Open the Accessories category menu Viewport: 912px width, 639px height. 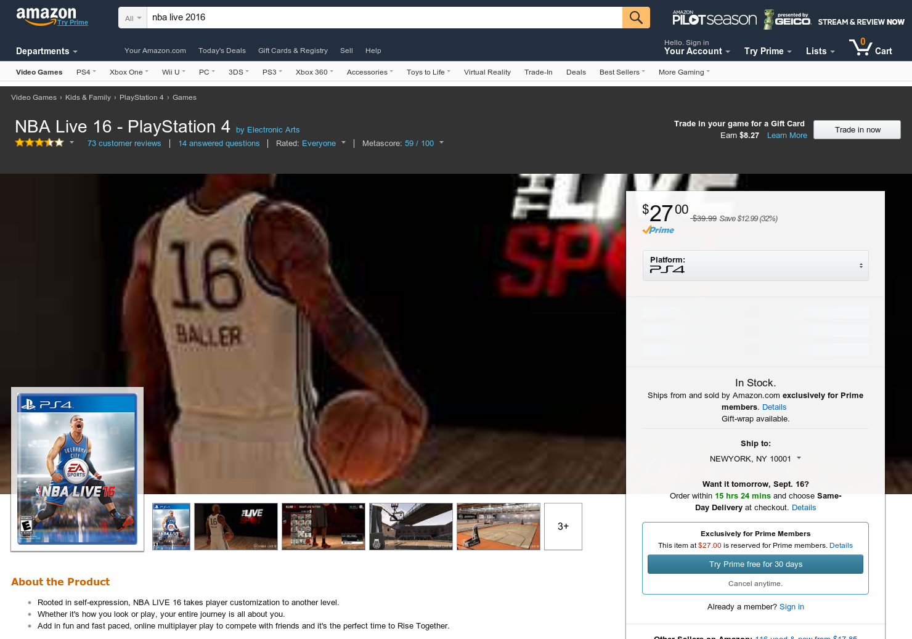(x=370, y=72)
